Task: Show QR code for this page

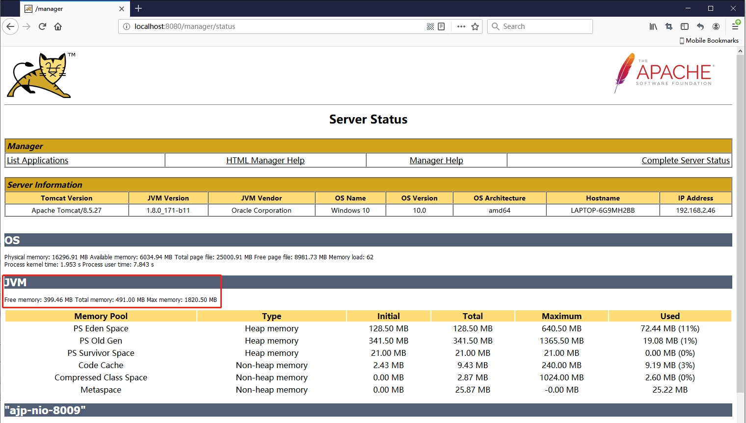Action: click(x=430, y=26)
